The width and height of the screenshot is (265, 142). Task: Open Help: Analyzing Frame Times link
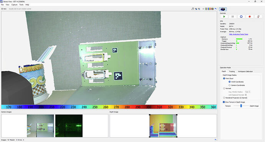coord(238,34)
